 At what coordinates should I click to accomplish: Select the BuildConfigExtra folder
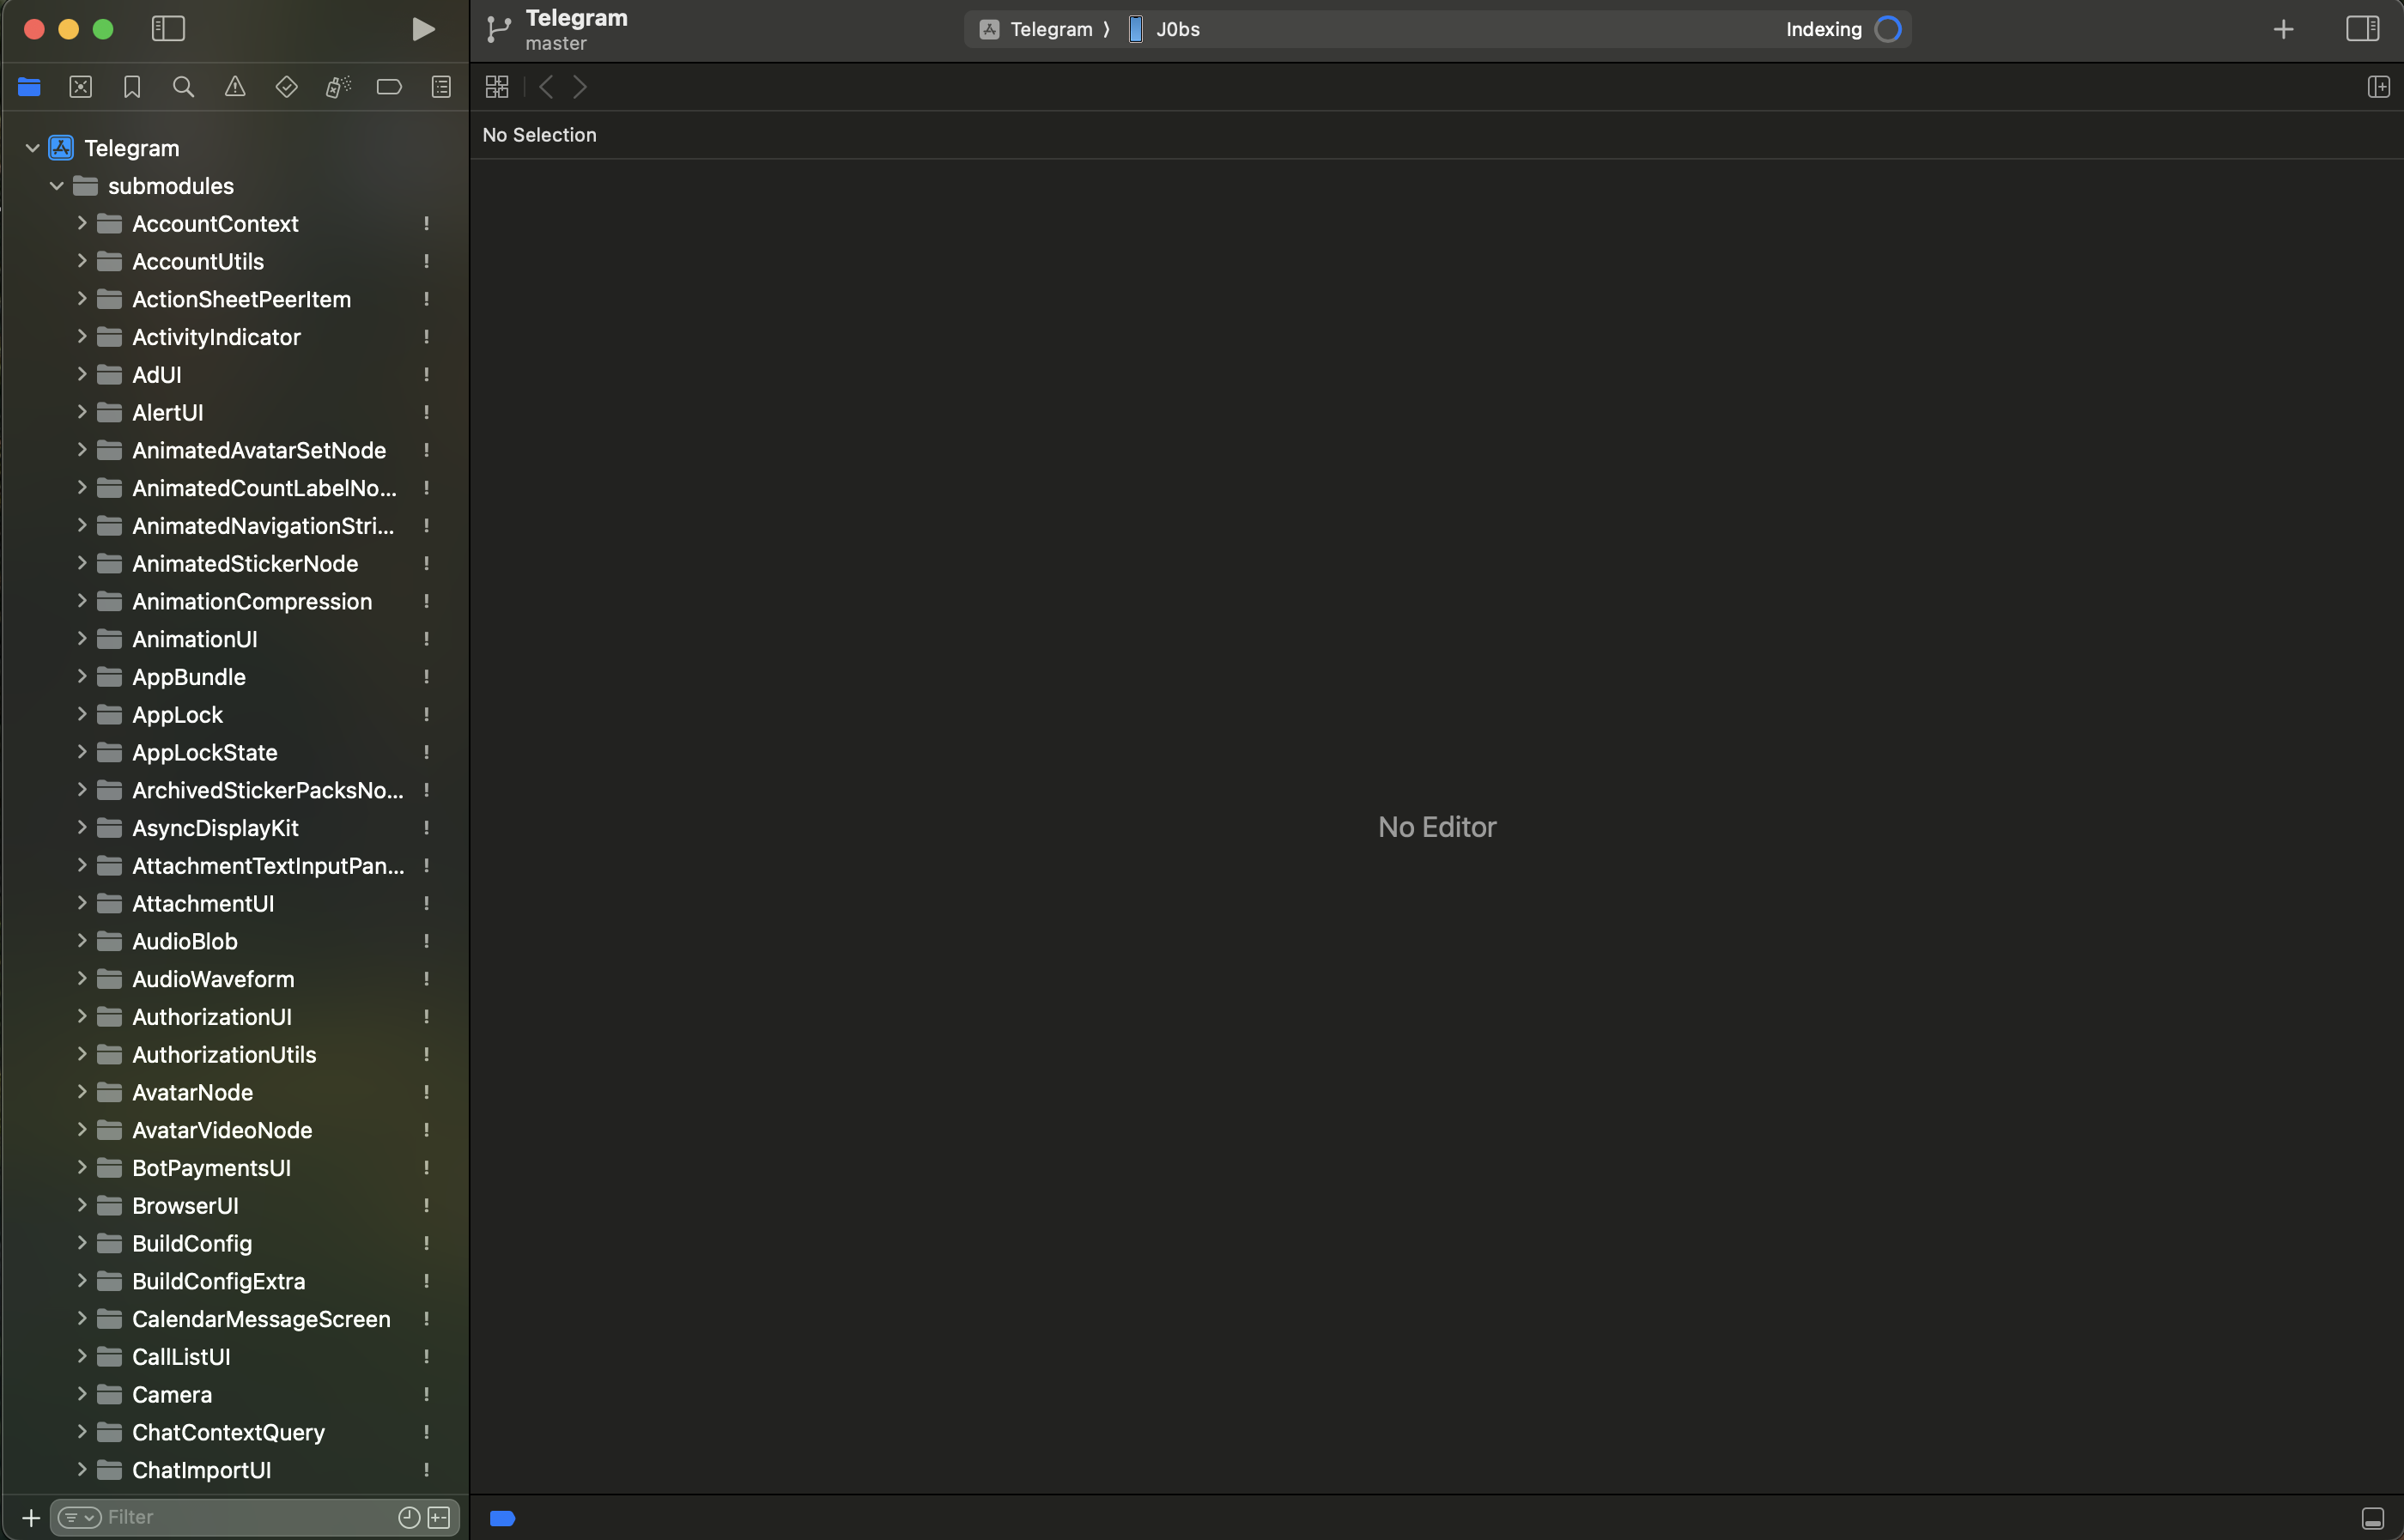234,1281
